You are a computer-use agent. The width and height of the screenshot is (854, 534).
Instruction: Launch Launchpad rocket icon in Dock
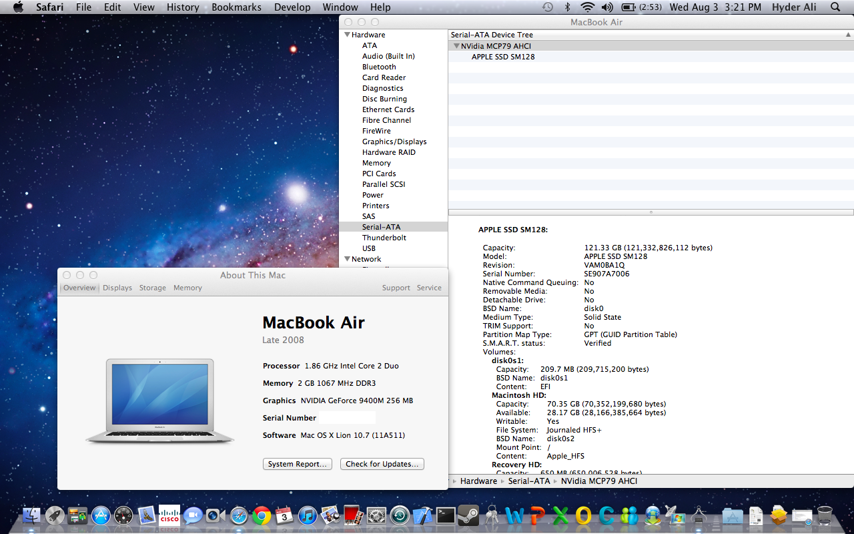pos(55,515)
